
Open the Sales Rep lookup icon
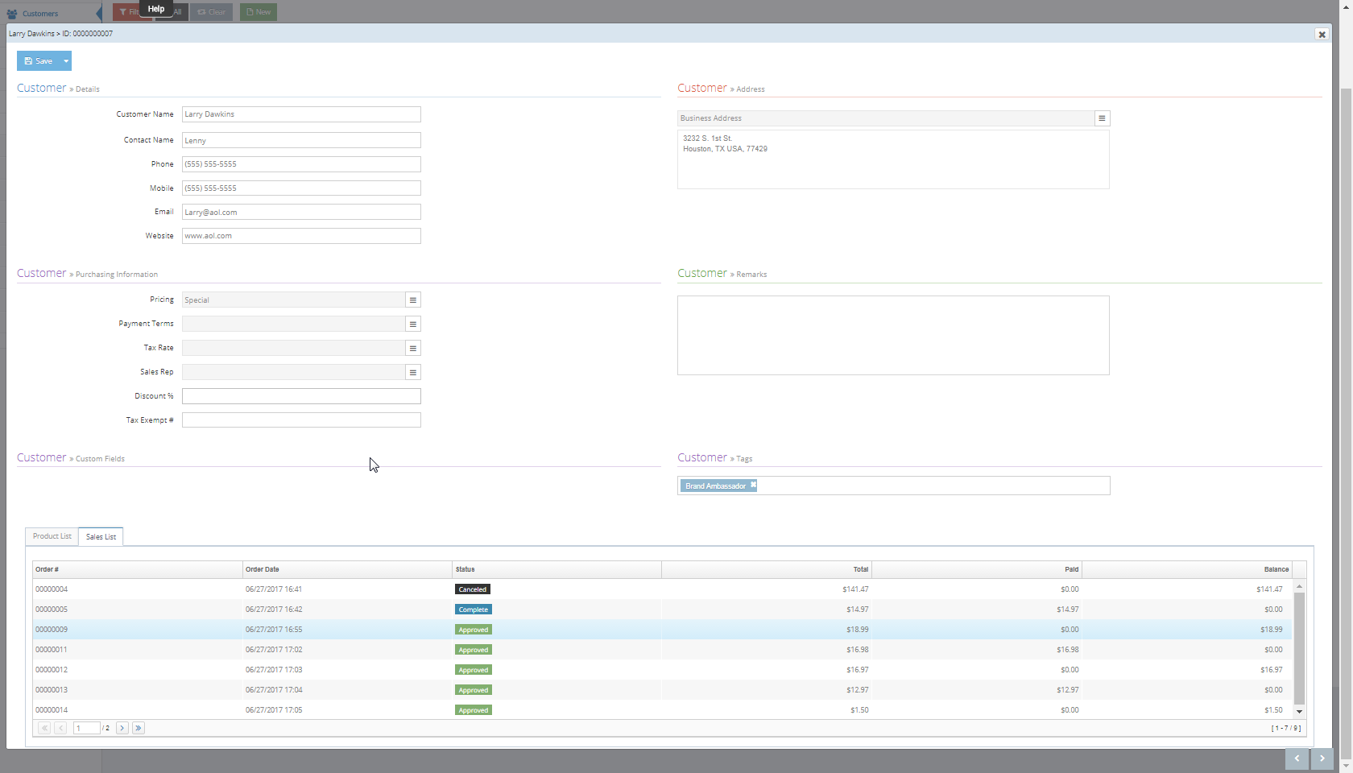pos(412,372)
